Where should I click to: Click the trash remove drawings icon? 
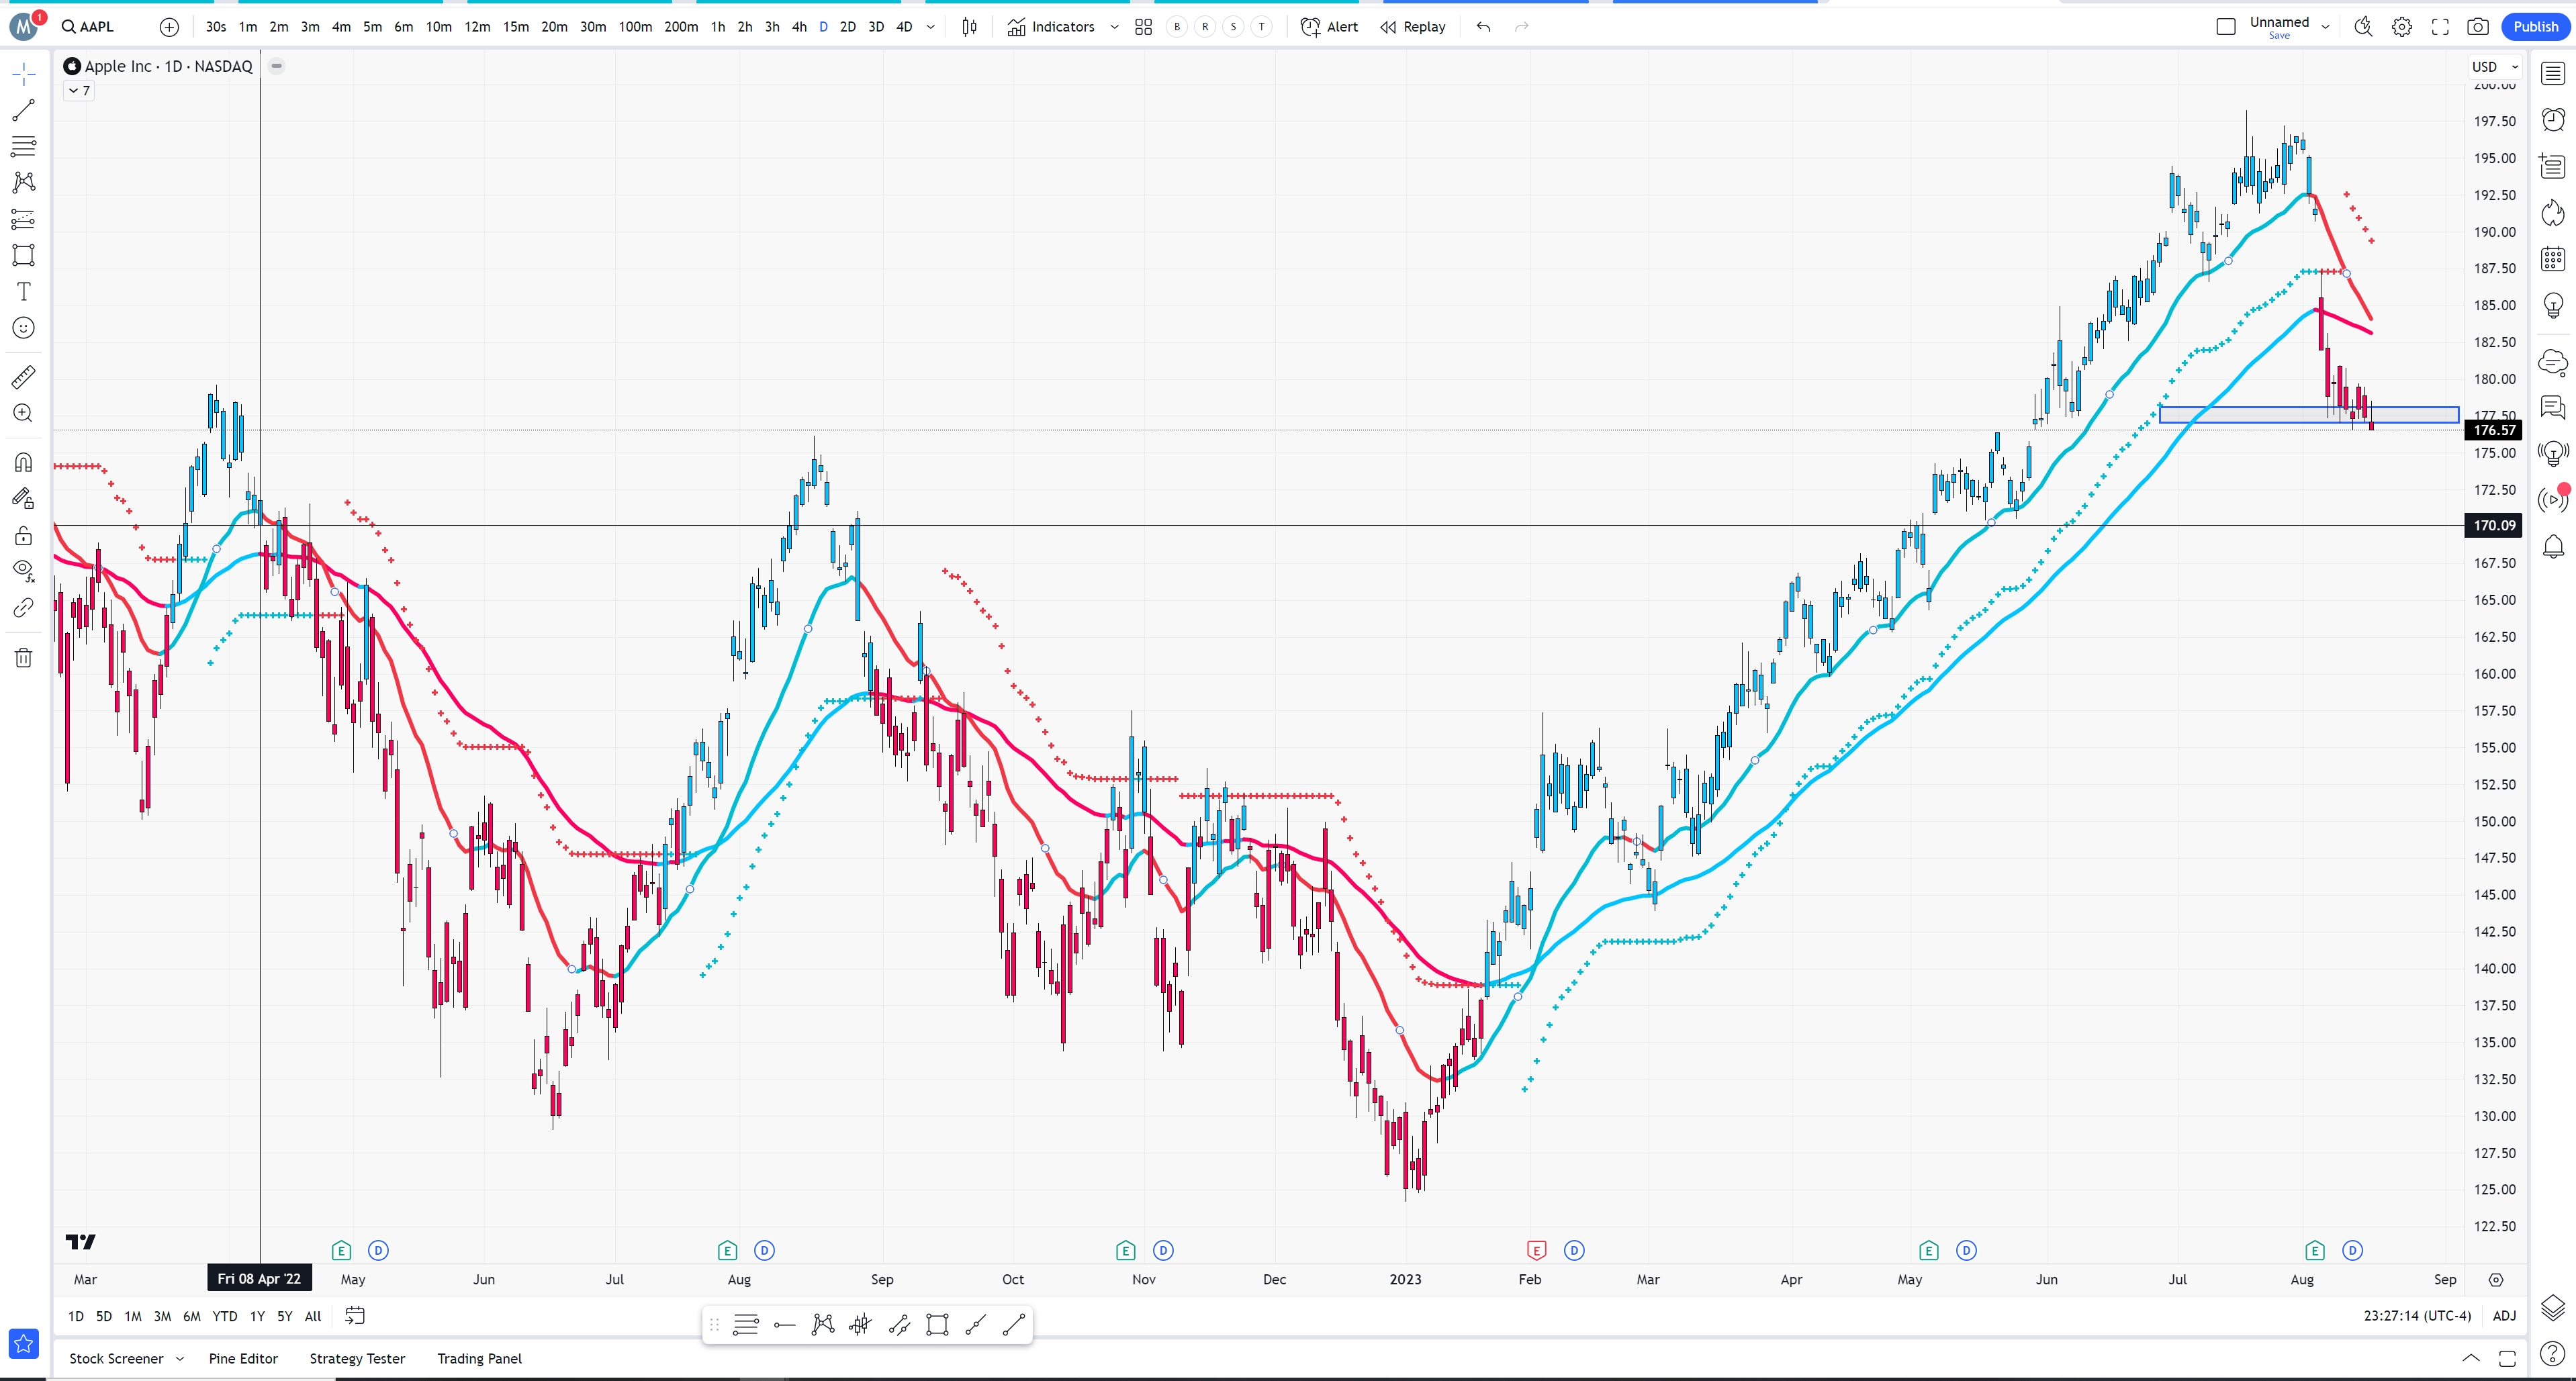(24, 657)
